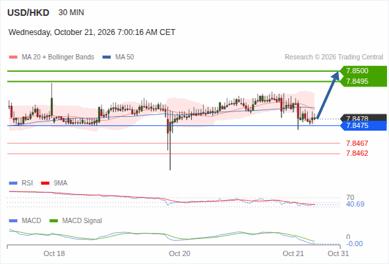Select the 30 MIN timeframe label
Image resolution: width=389 pixels, height=264 pixels.
[71, 13]
